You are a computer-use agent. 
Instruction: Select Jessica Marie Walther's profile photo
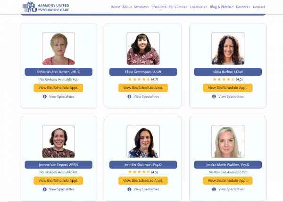[228, 141]
